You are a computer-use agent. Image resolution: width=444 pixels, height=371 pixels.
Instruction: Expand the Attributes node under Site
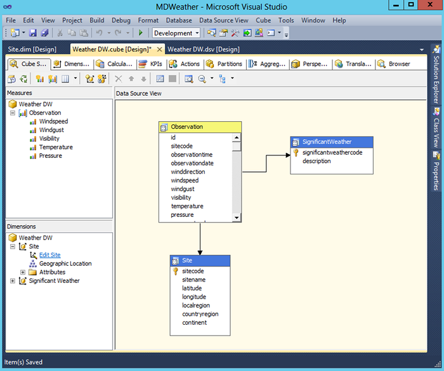[x=23, y=272]
